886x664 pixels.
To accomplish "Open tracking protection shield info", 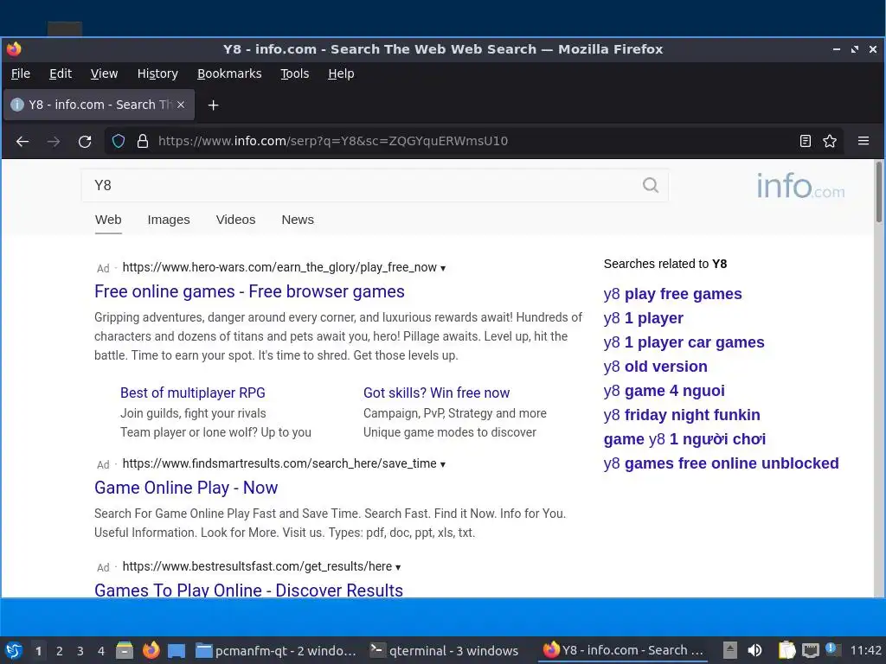I will click(x=118, y=141).
